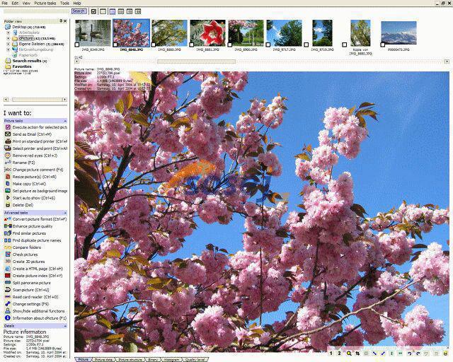Tick the checkbox on IMG_8848.JPG thumbnail
The height and width of the screenshot is (362, 453).
[x=115, y=45]
